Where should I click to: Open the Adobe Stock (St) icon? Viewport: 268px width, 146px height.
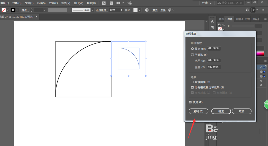(111, 3)
